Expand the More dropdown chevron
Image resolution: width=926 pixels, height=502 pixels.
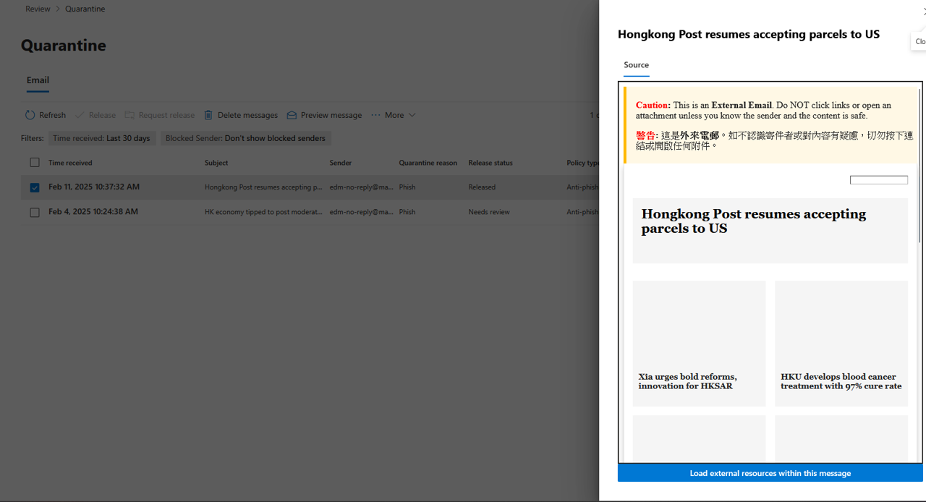pos(412,115)
